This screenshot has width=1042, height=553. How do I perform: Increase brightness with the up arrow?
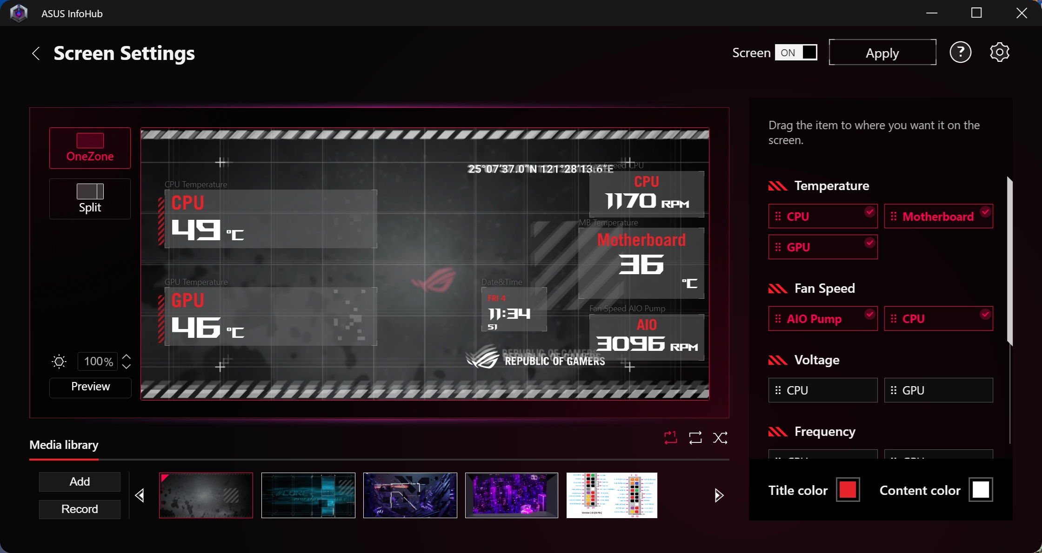pos(126,357)
